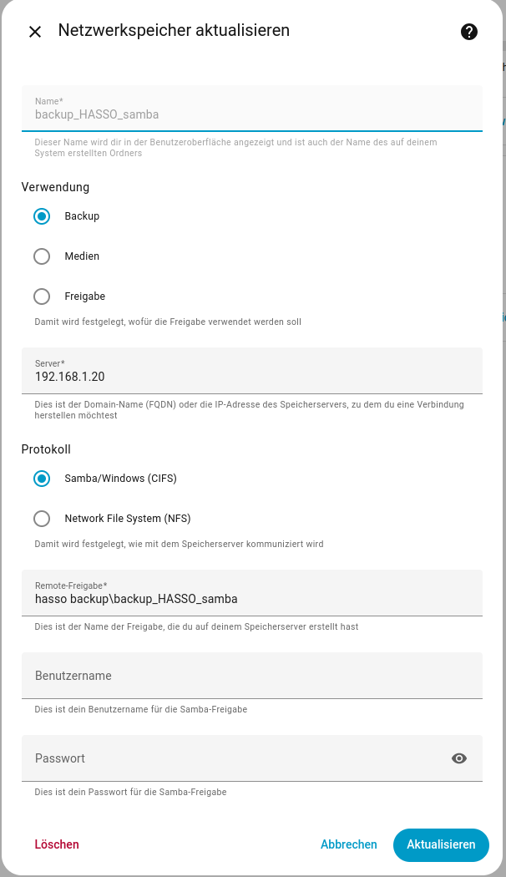Click the Benutzername text field
This screenshot has height=877, width=506.
250,676
